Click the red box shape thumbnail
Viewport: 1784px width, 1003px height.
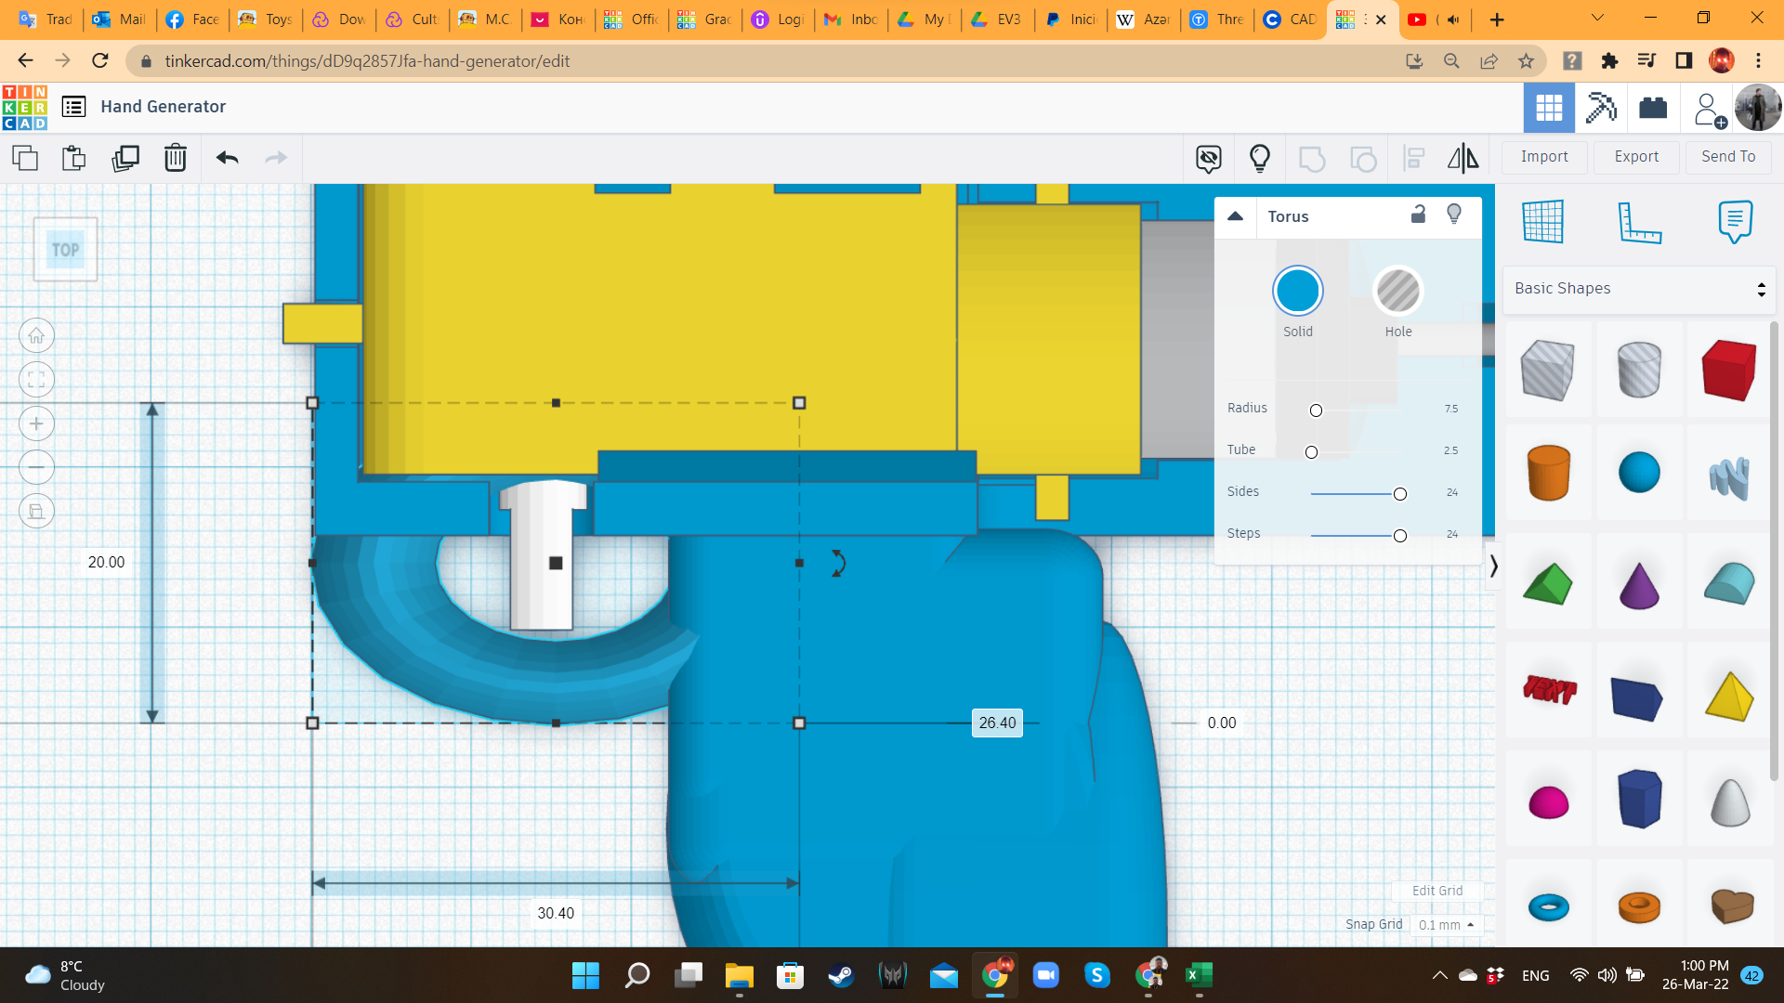click(x=1729, y=370)
